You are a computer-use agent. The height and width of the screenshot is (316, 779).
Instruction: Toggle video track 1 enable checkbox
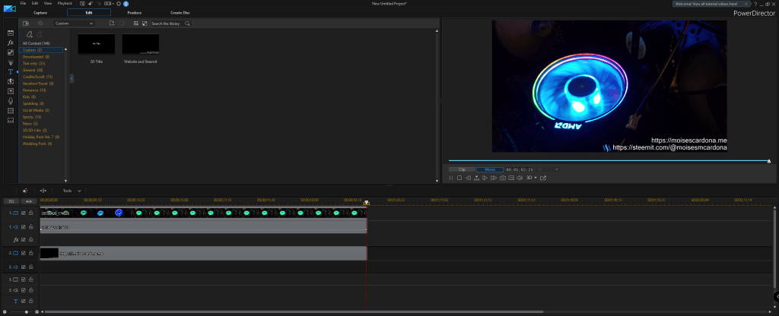click(x=24, y=213)
